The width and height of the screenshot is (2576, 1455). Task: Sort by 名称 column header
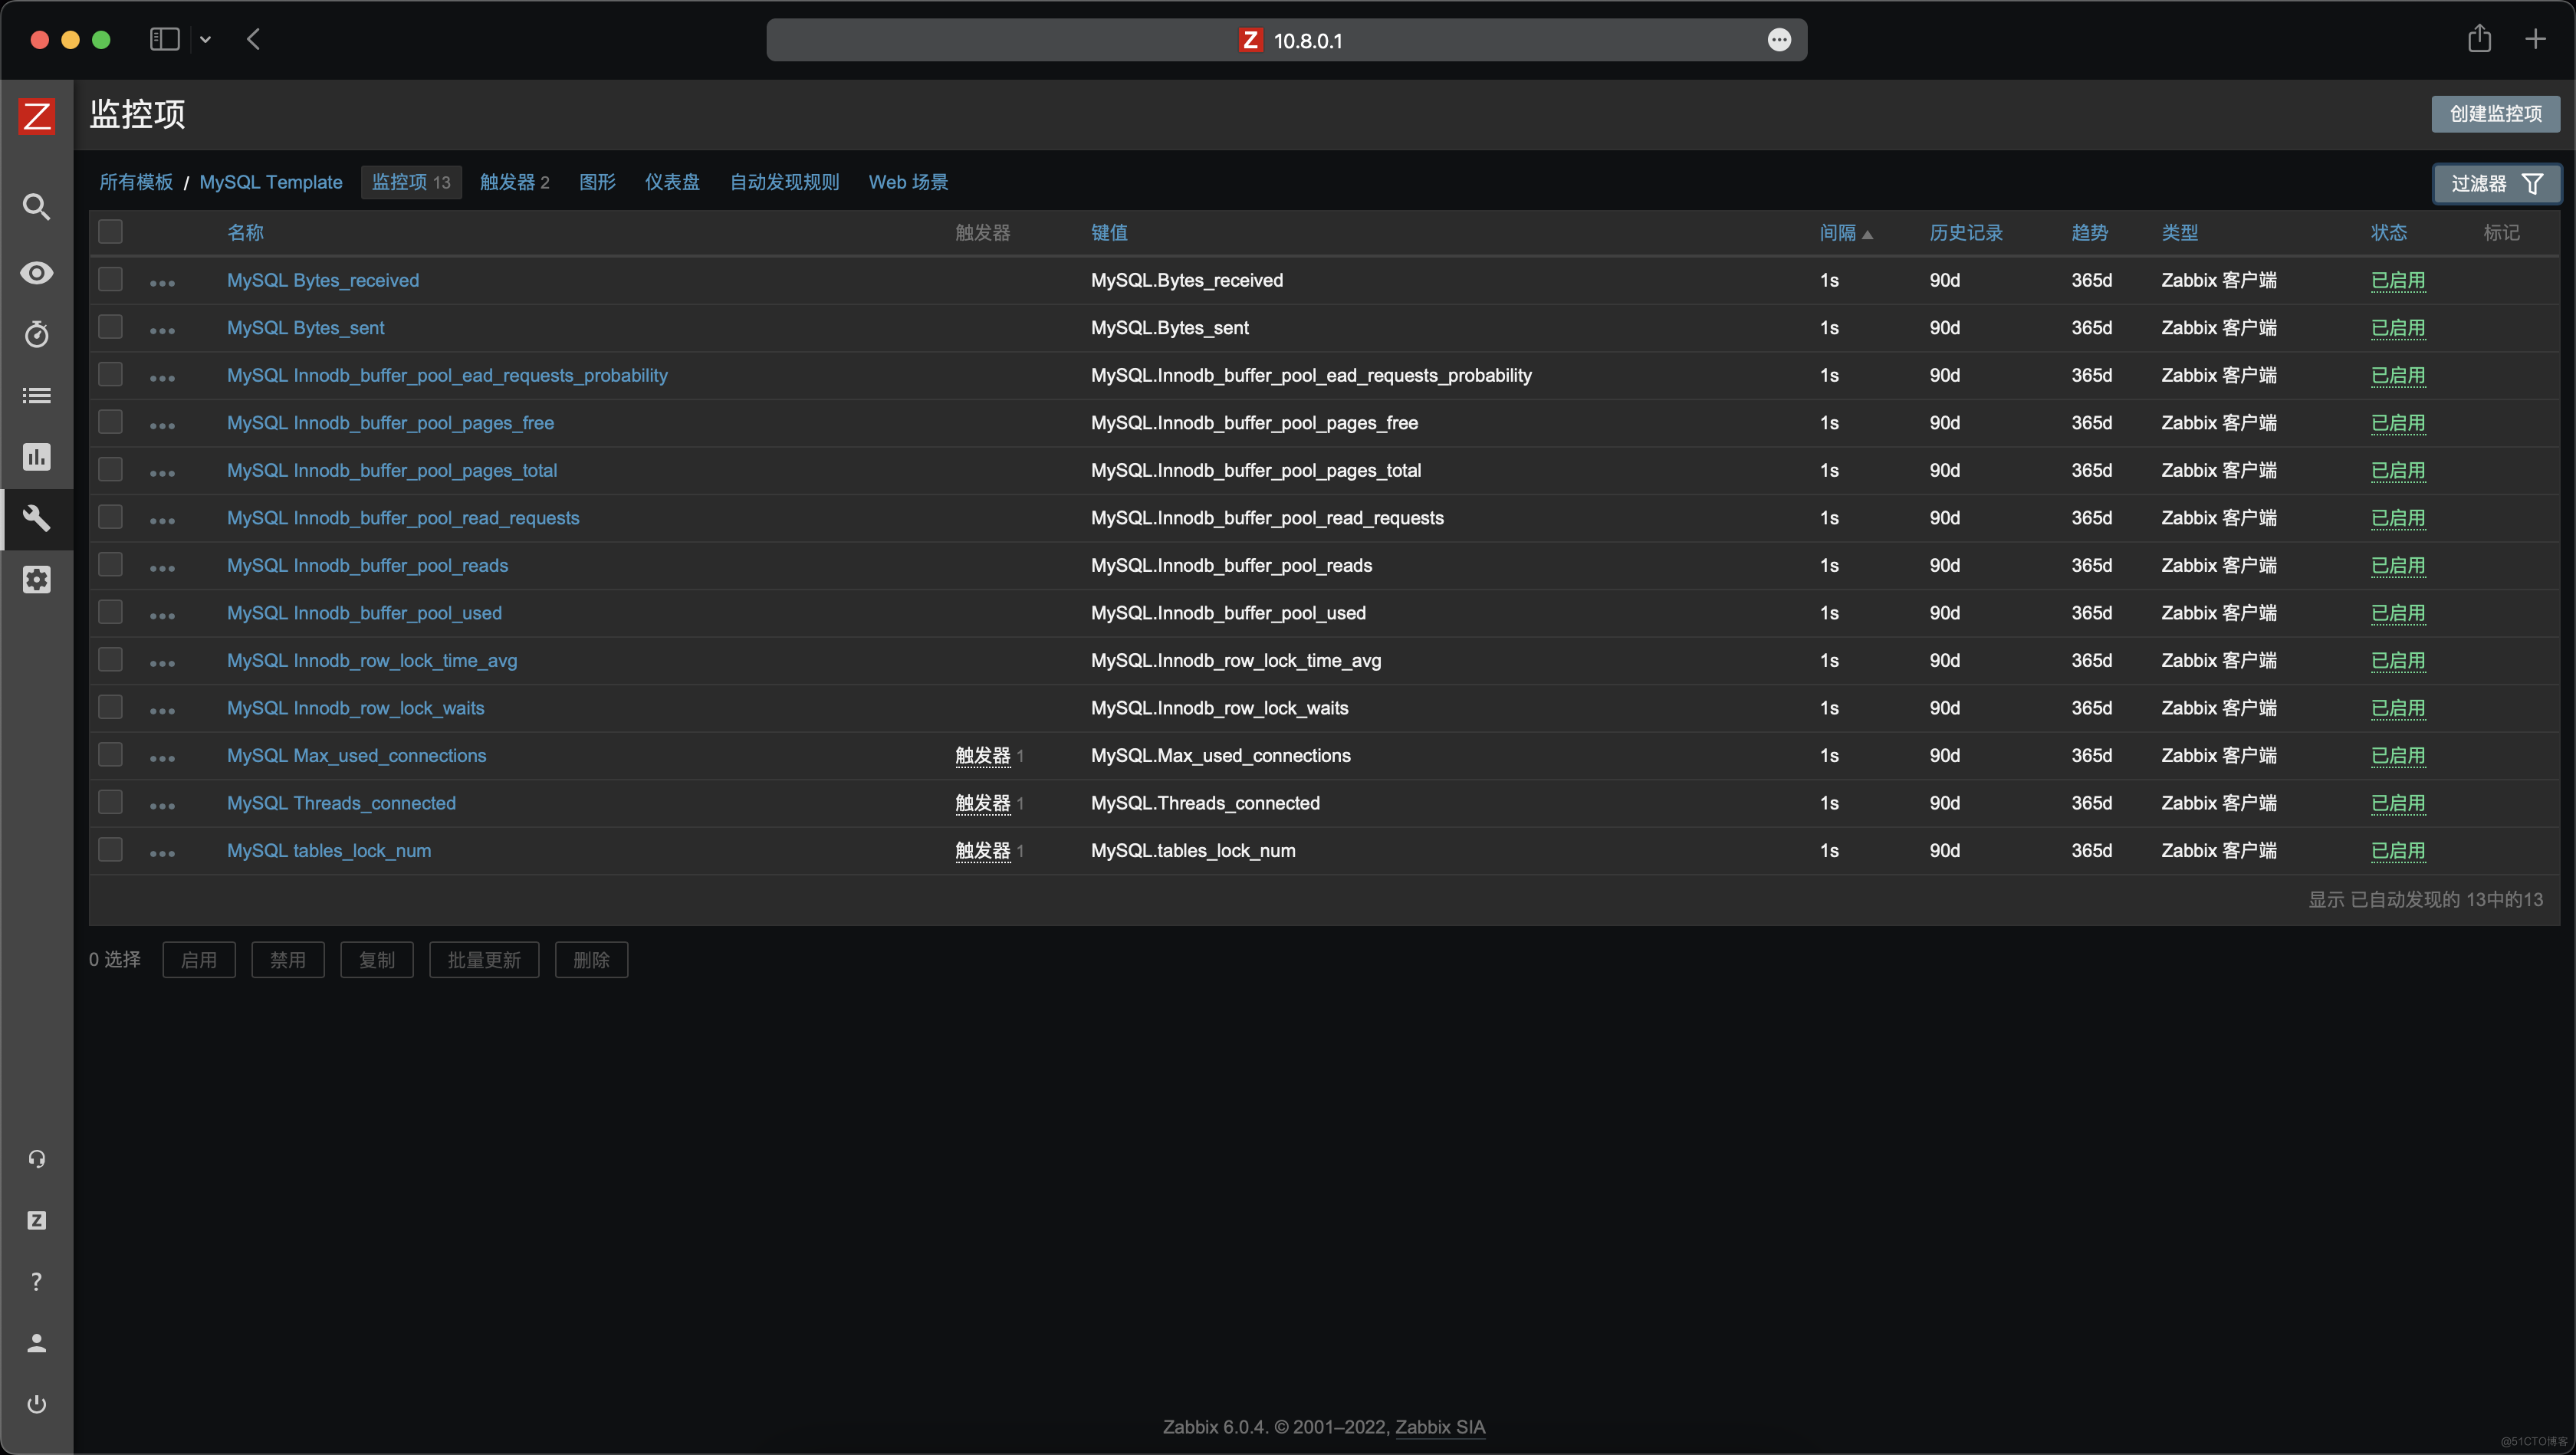pos(245,233)
